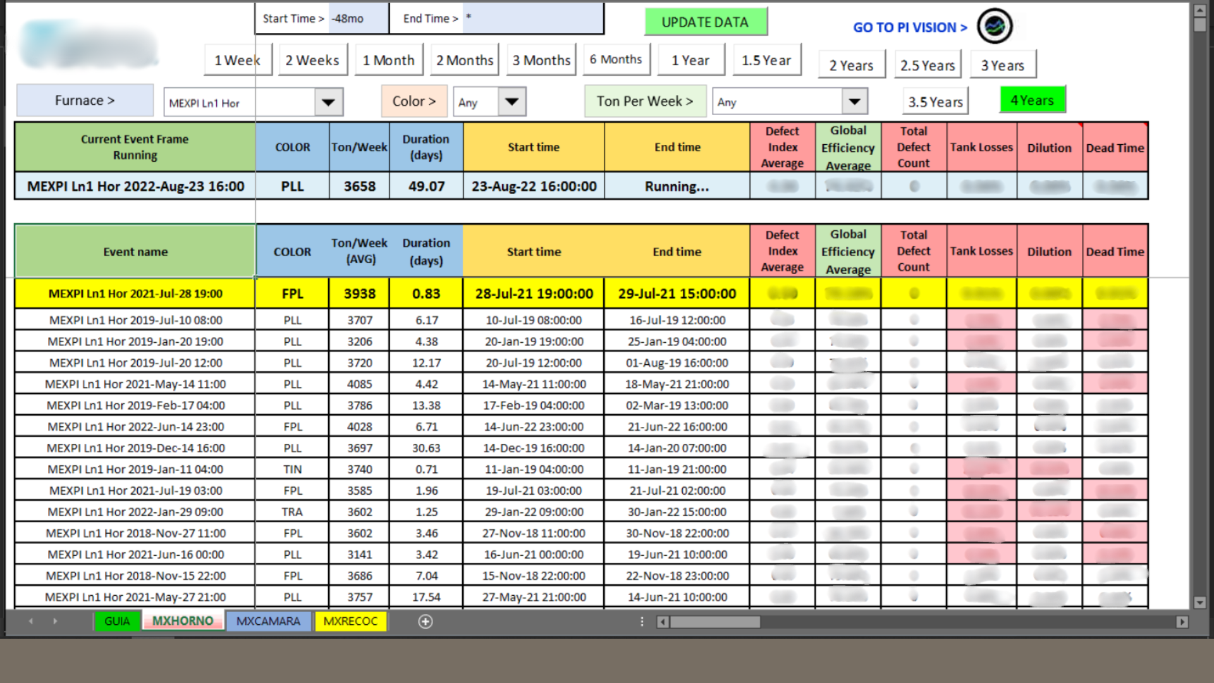The width and height of the screenshot is (1214, 683).
Task: Click Dead Time header in event table
Action: pyautogui.click(x=1115, y=251)
